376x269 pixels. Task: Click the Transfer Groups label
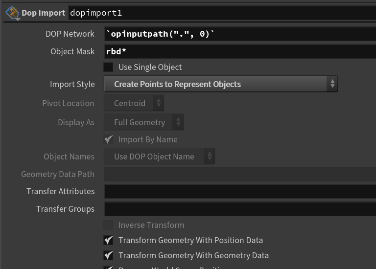[x=66, y=209]
